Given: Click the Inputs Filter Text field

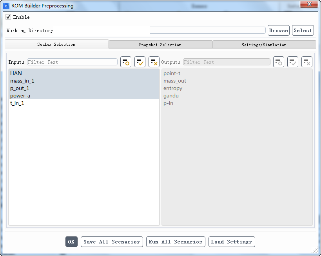Looking at the screenshot, I should tap(72, 62).
